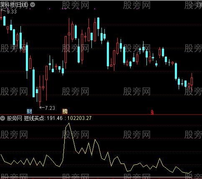Viewport: 202px width, 179px height.
Task: Click the rightmost purple dot at the chart top
Action: 95,9
